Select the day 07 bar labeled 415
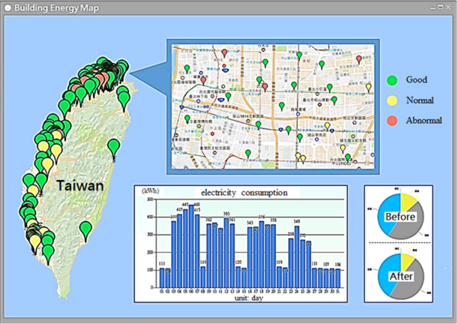This screenshot has width=457, height=324. [x=197, y=251]
